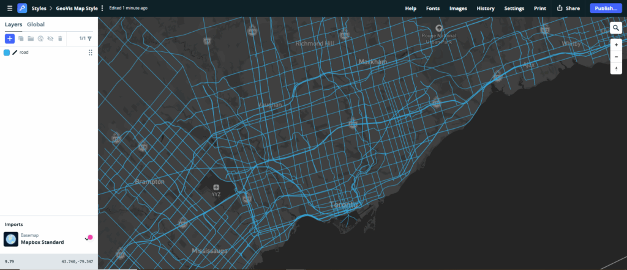Image resolution: width=627 pixels, height=270 pixels.
Task: Click the duplicate layers icon
Action: (x=21, y=38)
